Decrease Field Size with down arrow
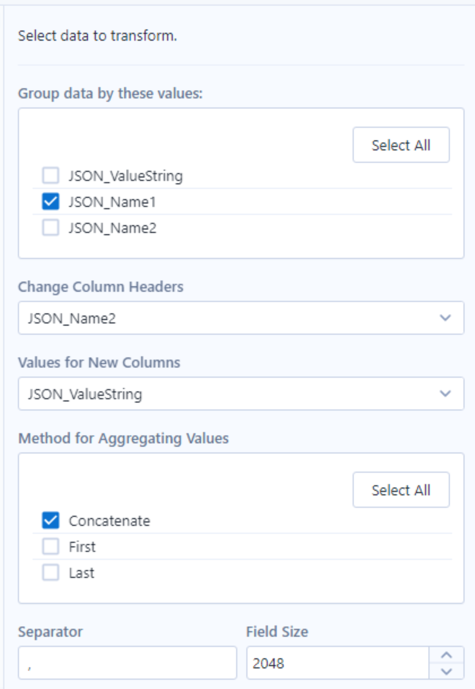The height and width of the screenshot is (689, 475). point(446,671)
